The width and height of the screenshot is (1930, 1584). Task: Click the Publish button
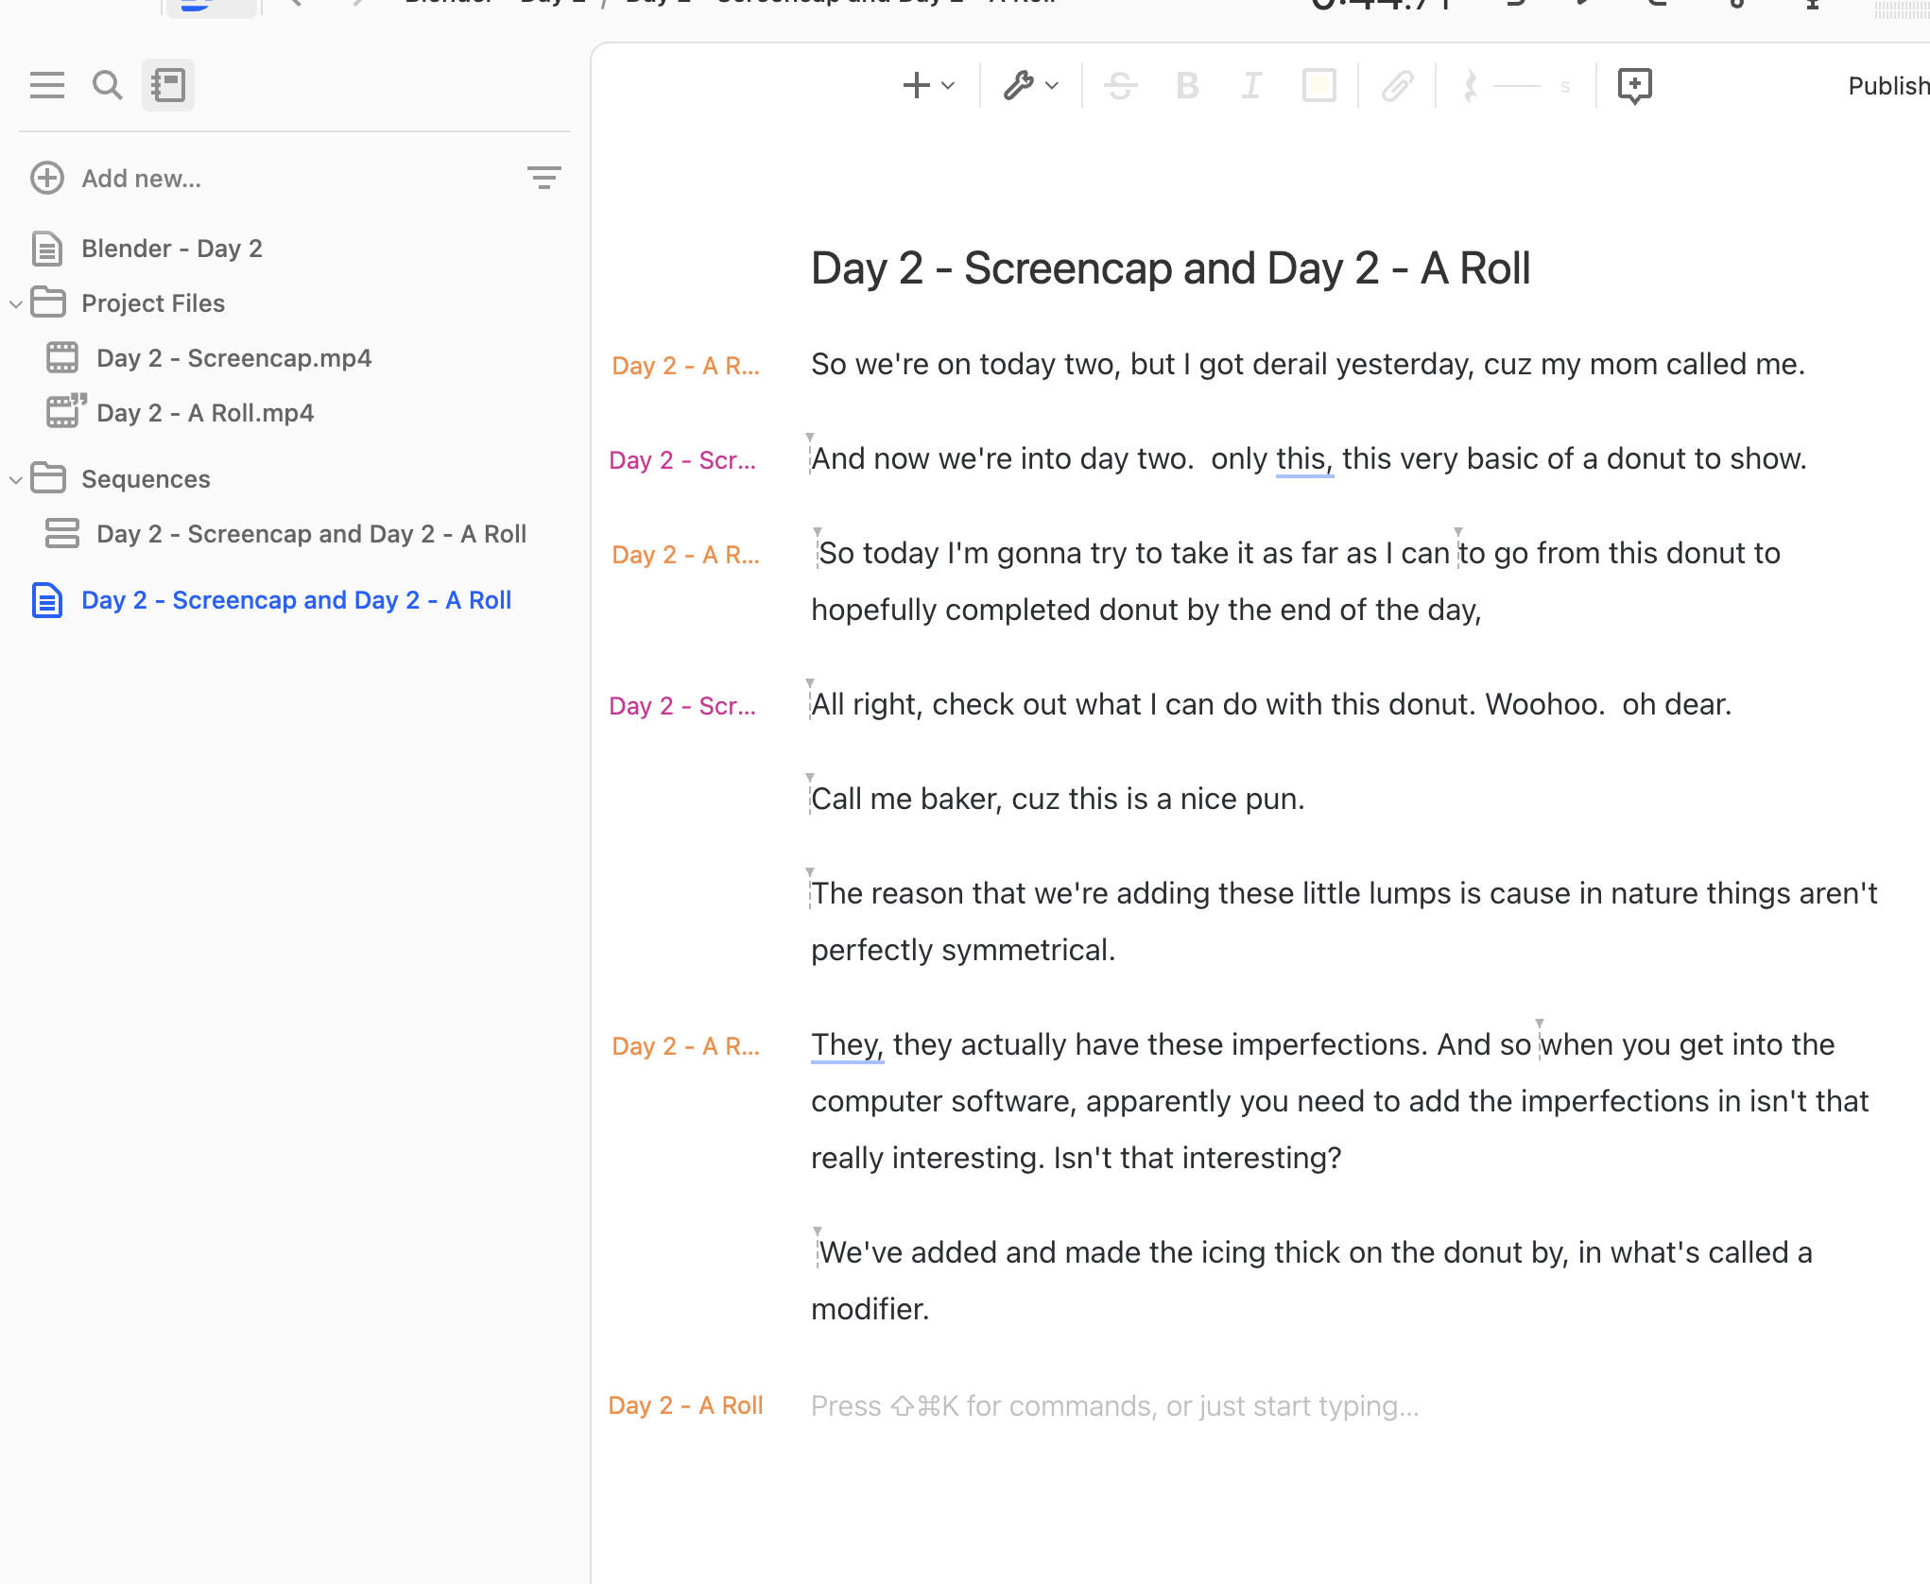click(x=1888, y=86)
